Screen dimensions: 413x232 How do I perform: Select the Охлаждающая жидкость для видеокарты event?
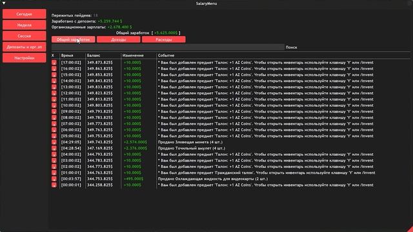[x=213, y=179]
